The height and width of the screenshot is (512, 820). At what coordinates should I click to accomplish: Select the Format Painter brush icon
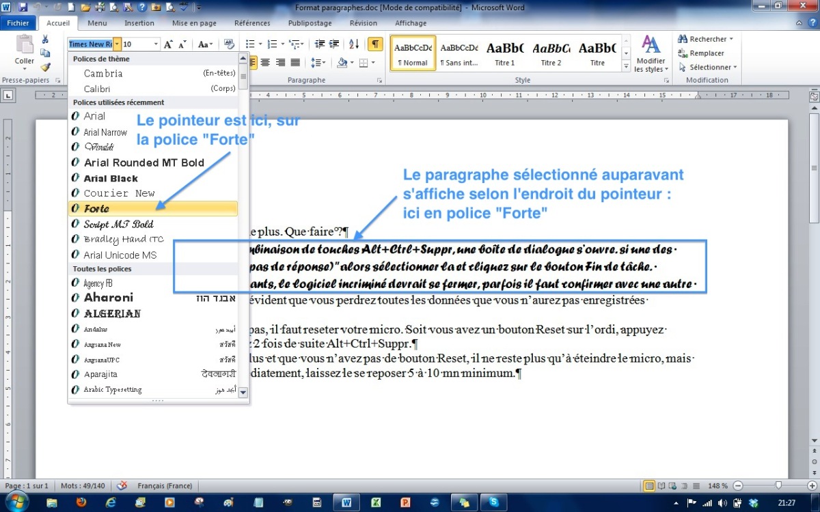point(45,67)
